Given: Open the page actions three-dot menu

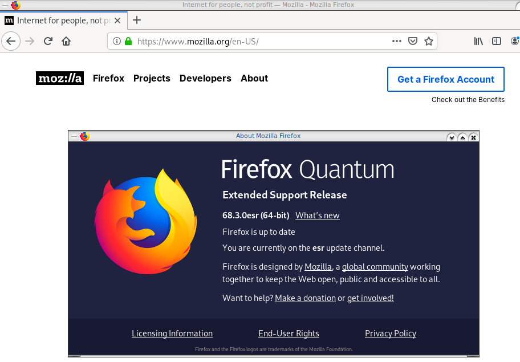Looking at the screenshot, I should (396, 40).
